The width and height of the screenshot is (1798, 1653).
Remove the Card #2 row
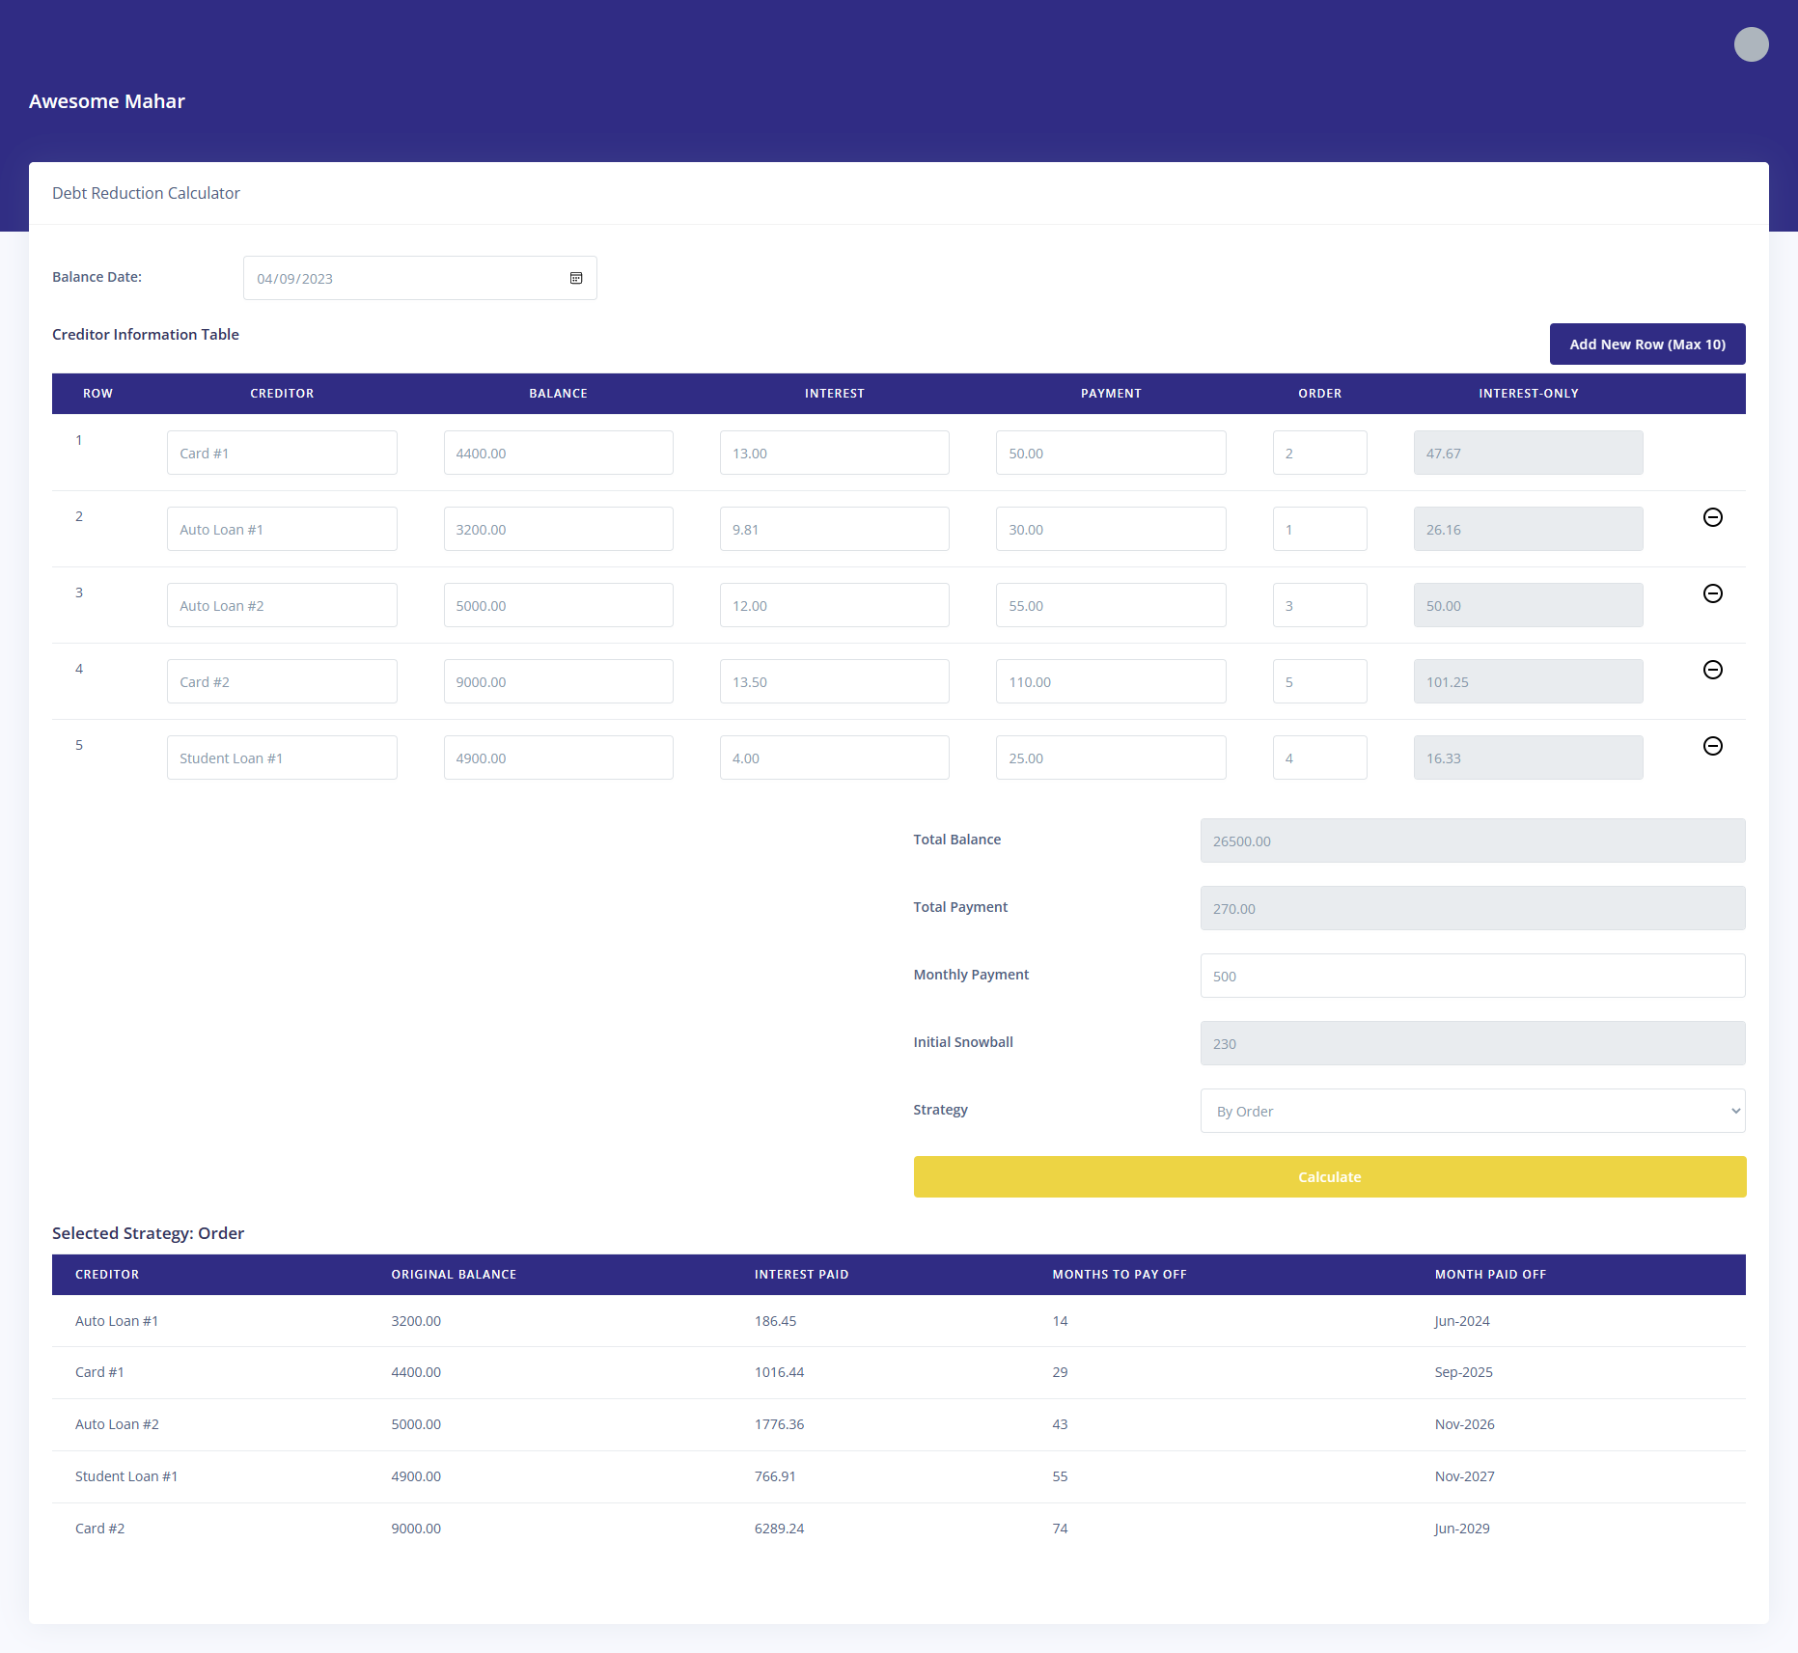(x=1713, y=670)
